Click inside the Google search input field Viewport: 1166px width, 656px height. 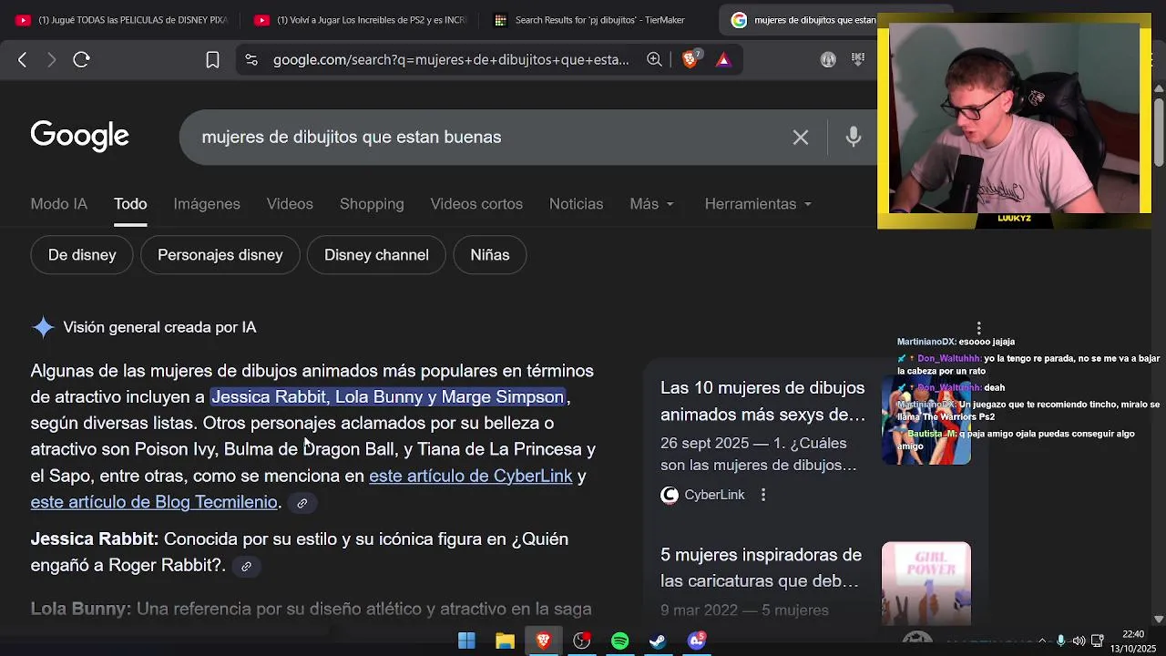click(x=492, y=138)
